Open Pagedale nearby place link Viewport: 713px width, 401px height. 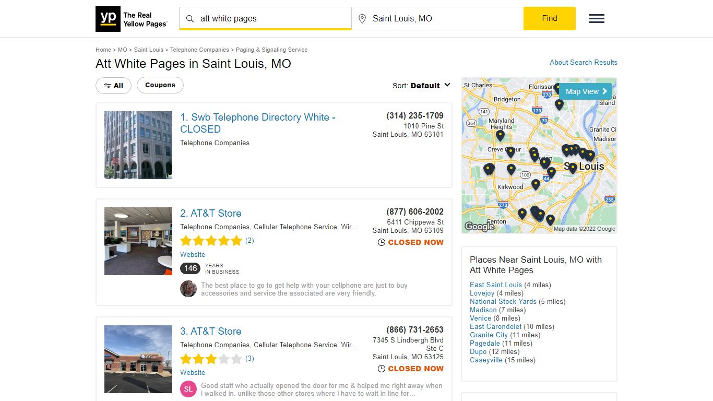(x=485, y=343)
